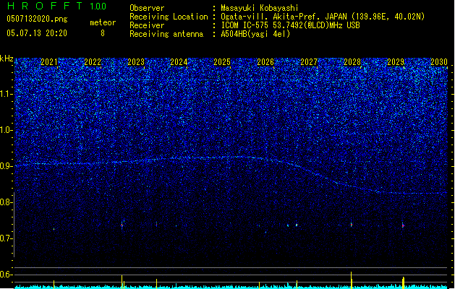
Task: Click the 2021 time axis label
Action: pos(48,62)
